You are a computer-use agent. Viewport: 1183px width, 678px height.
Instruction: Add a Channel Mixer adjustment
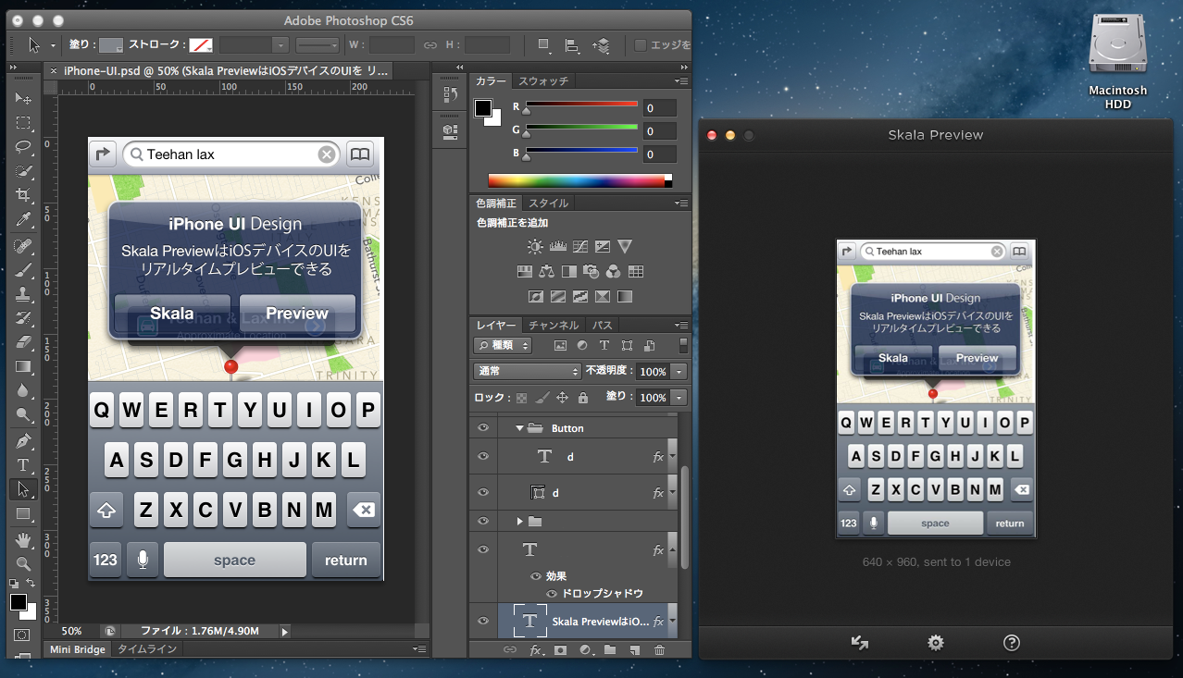point(613,271)
